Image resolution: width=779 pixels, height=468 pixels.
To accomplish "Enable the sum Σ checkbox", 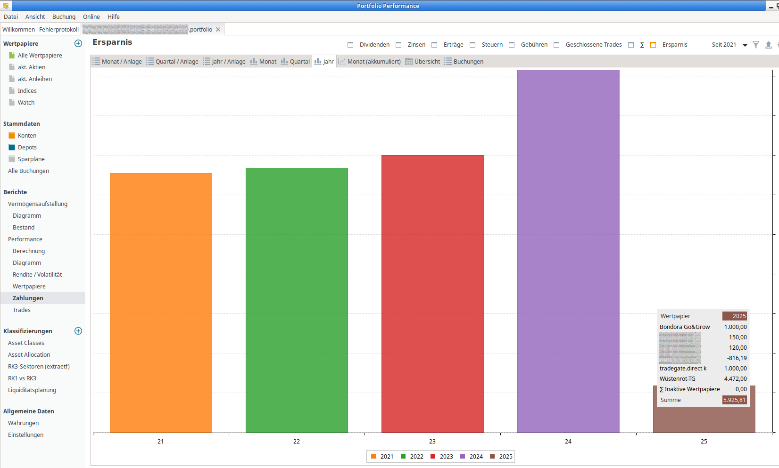I will pos(631,45).
